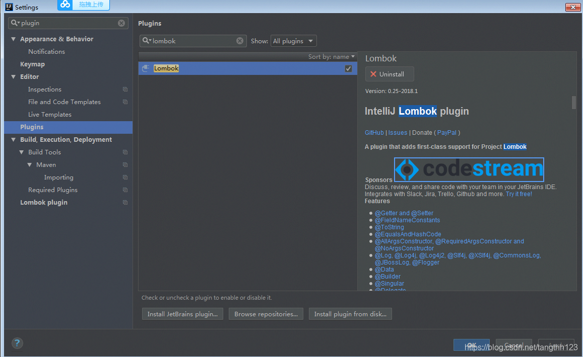This screenshot has height=357, width=583.
Task: Open the @Builder feature link
Action: coord(387,277)
